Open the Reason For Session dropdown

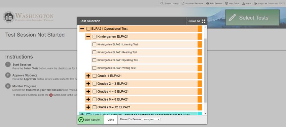151,119
